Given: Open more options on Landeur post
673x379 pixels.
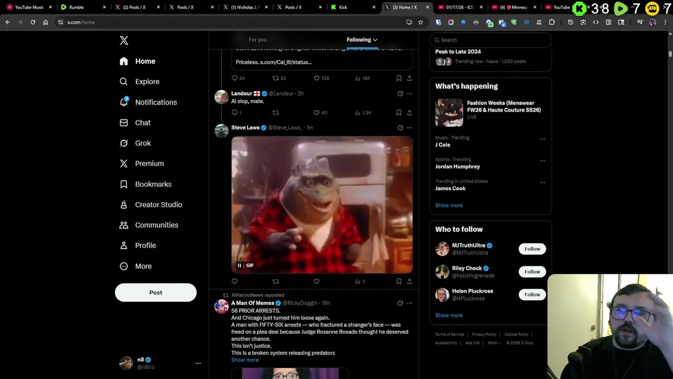Looking at the screenshot, I should 410,94.
